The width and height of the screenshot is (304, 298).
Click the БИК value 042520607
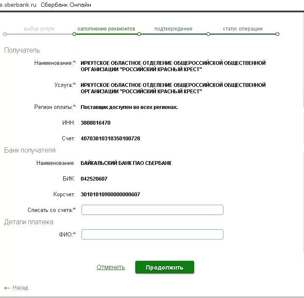pos(94,178)
